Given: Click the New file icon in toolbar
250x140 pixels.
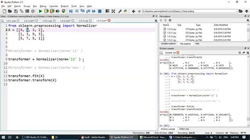Looking at the screenshot, I should pyautogui.click(x=4, y=11).
